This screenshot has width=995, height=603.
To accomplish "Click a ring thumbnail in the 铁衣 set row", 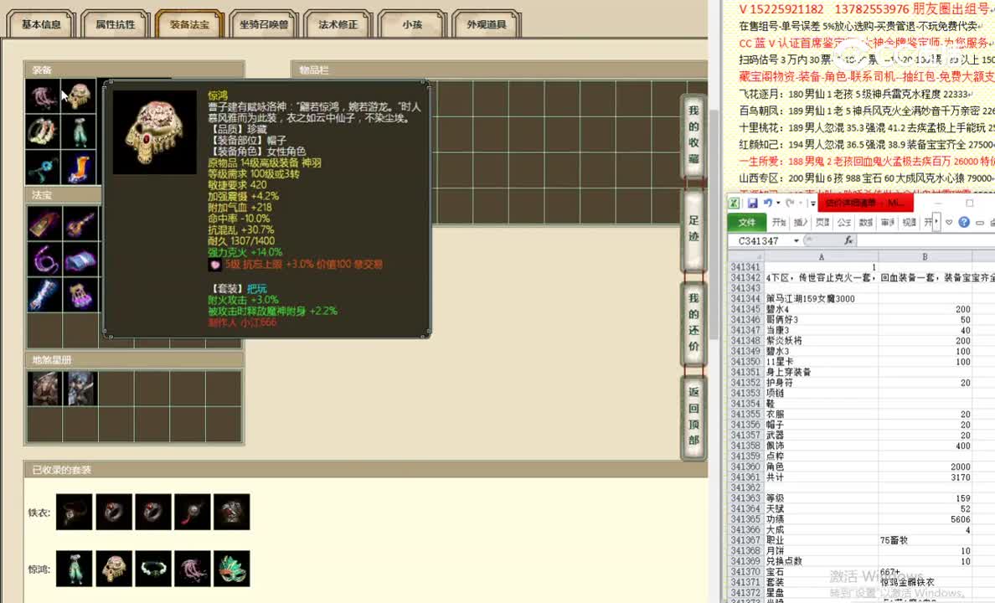I will coord(114,512).
